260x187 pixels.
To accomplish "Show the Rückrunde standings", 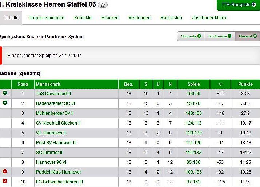I will pyautogui.click(x=220, y=36).
